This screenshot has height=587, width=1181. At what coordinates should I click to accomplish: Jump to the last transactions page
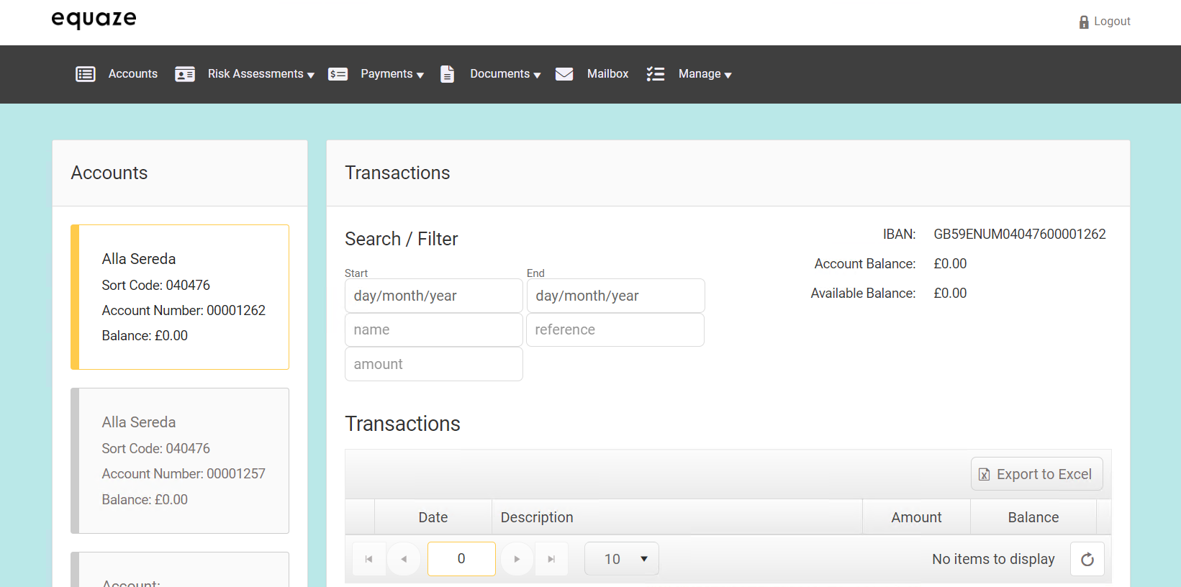point(551,559)
